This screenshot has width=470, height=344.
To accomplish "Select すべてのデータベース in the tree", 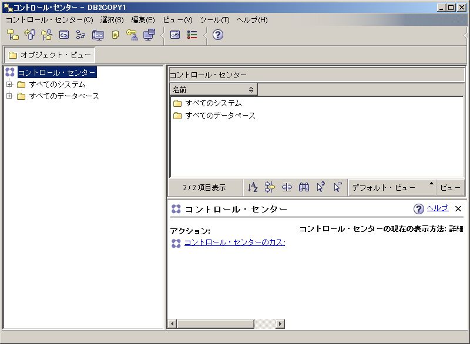I will (64, 96).
